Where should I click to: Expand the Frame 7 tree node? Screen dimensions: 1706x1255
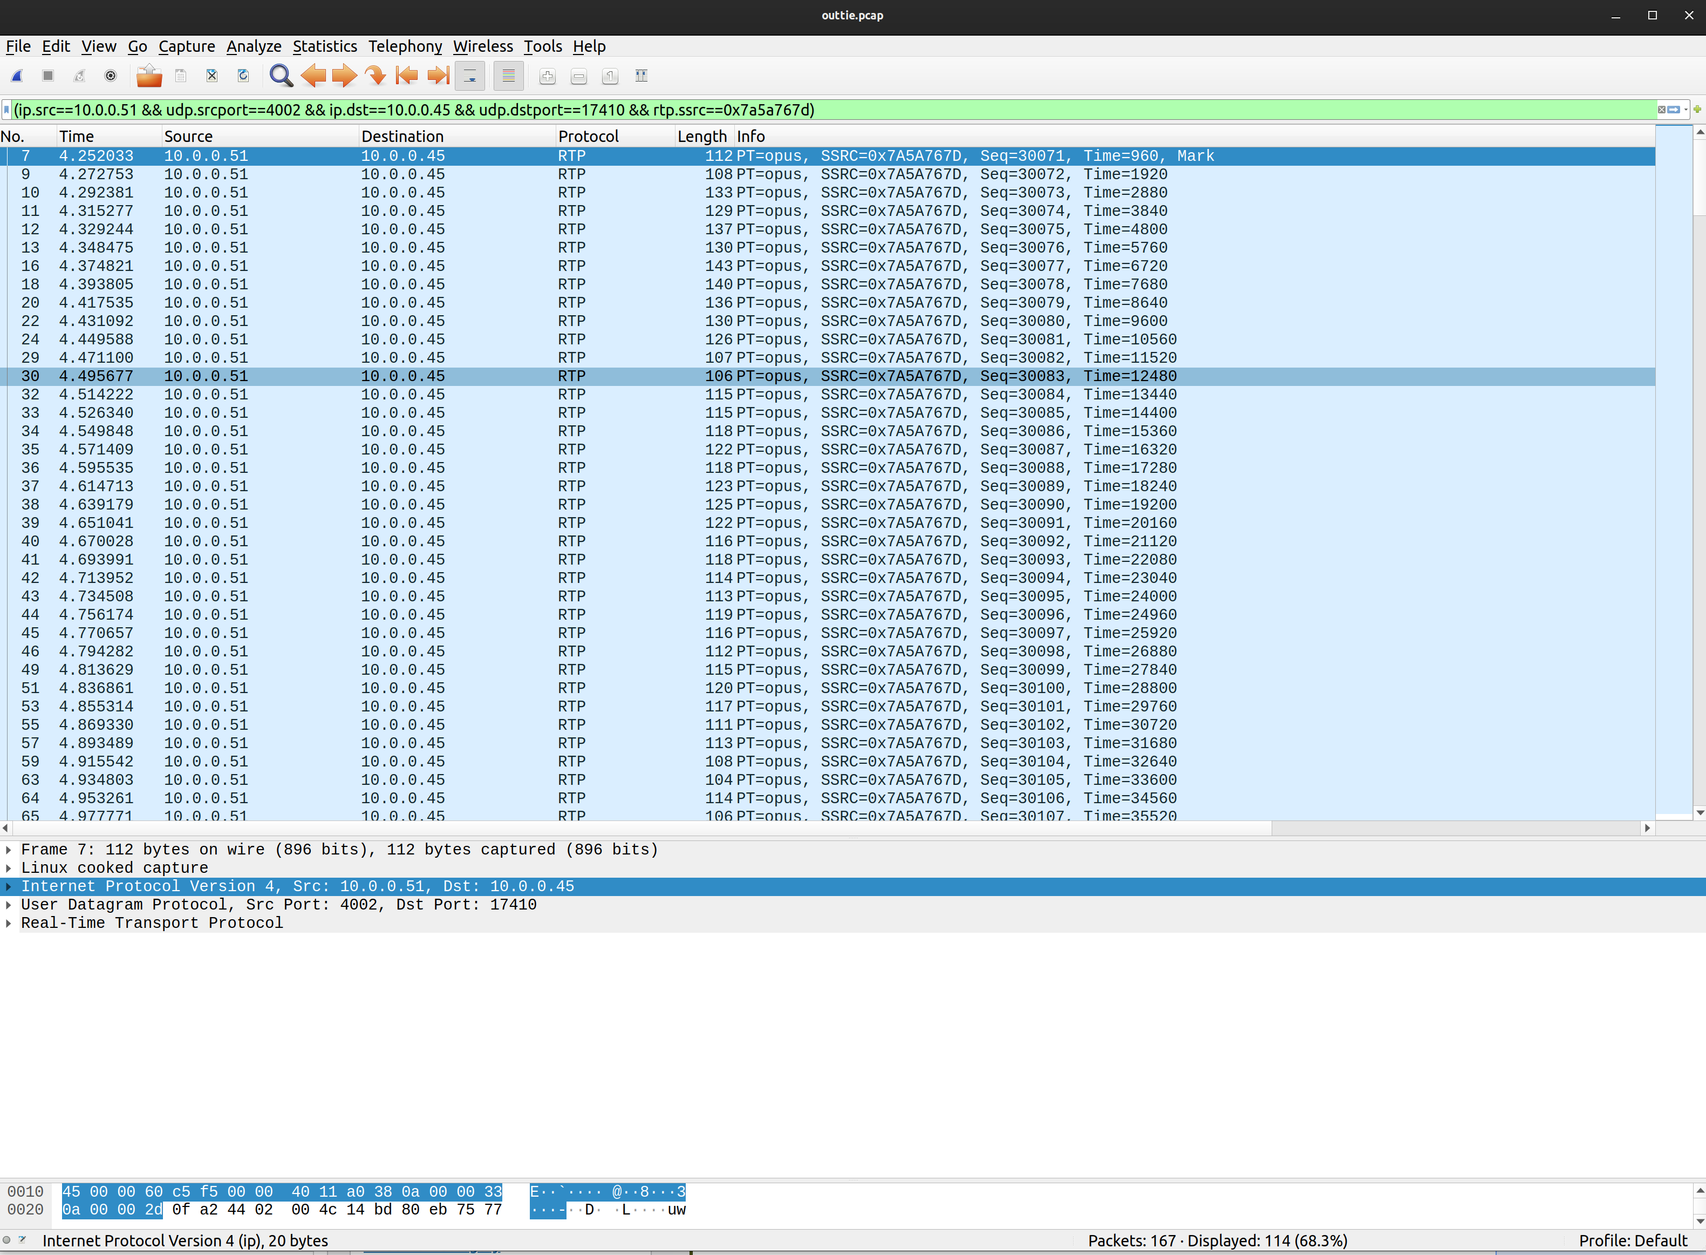pos(8,850)
